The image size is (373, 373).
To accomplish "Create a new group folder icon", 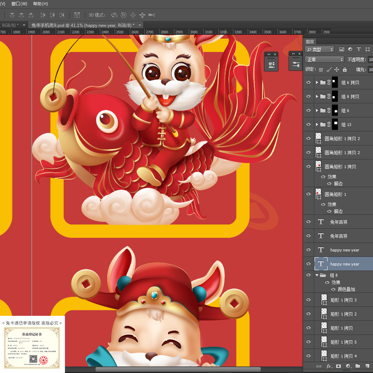I will point(358,366).
